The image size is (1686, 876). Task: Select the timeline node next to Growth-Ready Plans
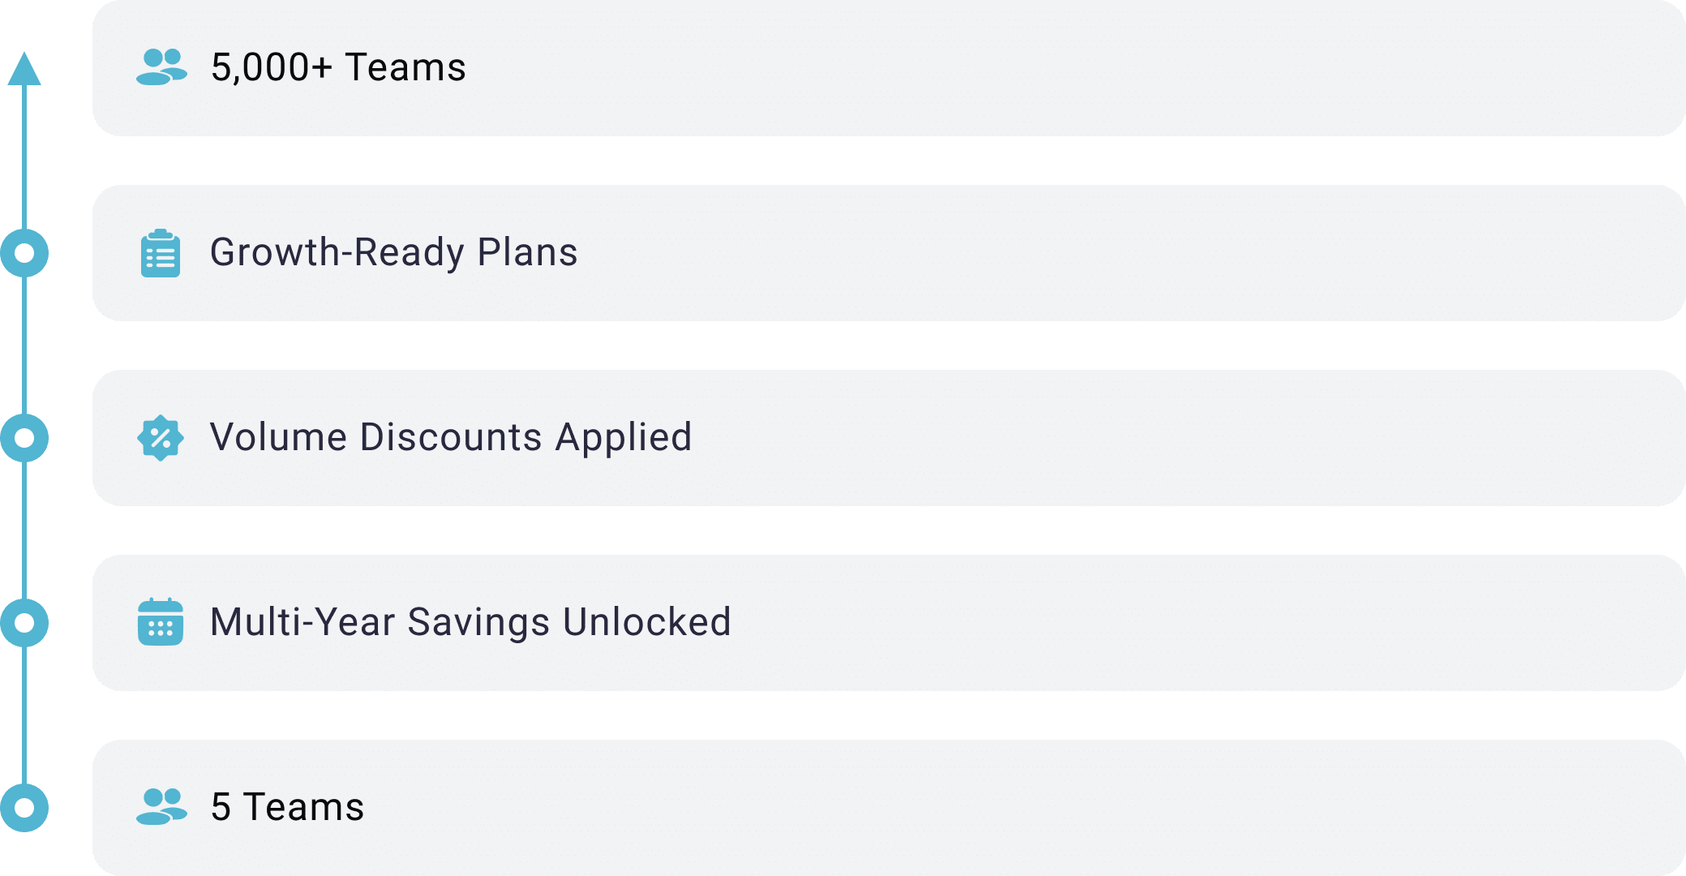(x=24, y=253)
